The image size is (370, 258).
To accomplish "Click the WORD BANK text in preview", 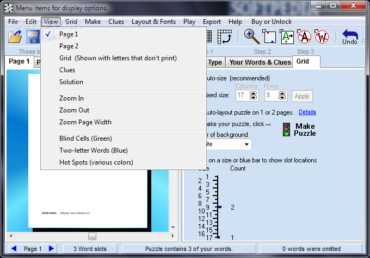I will click(50, 213).
